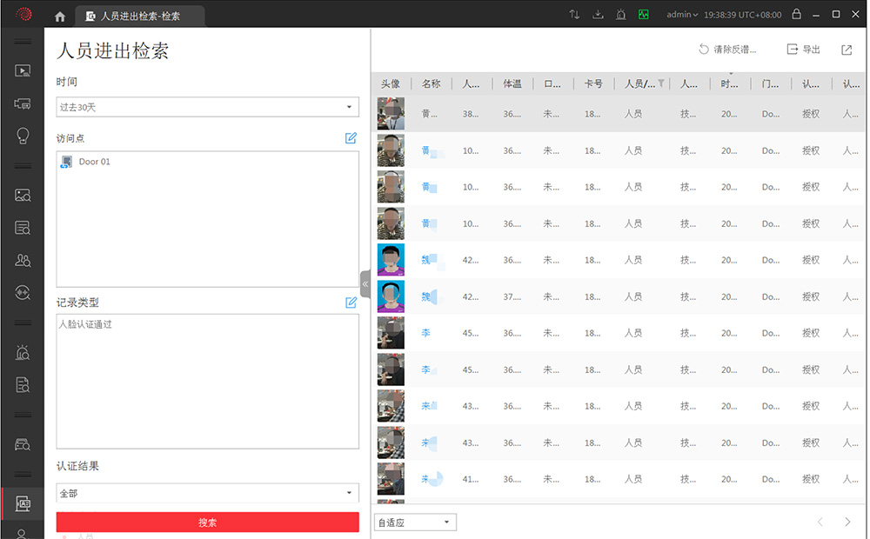Open the 认证结果 dropdown set to 全部
Viewport: 870px width, 539px height.
[207, 493]
